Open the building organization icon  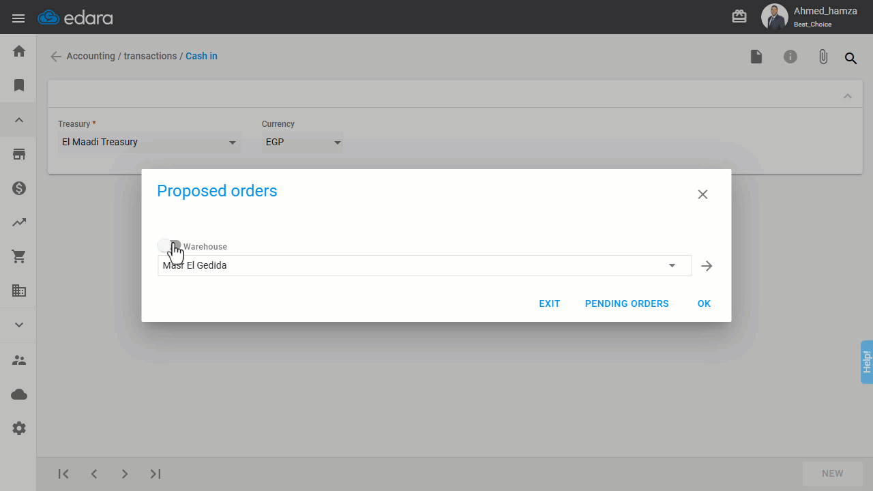coord(19,291)
